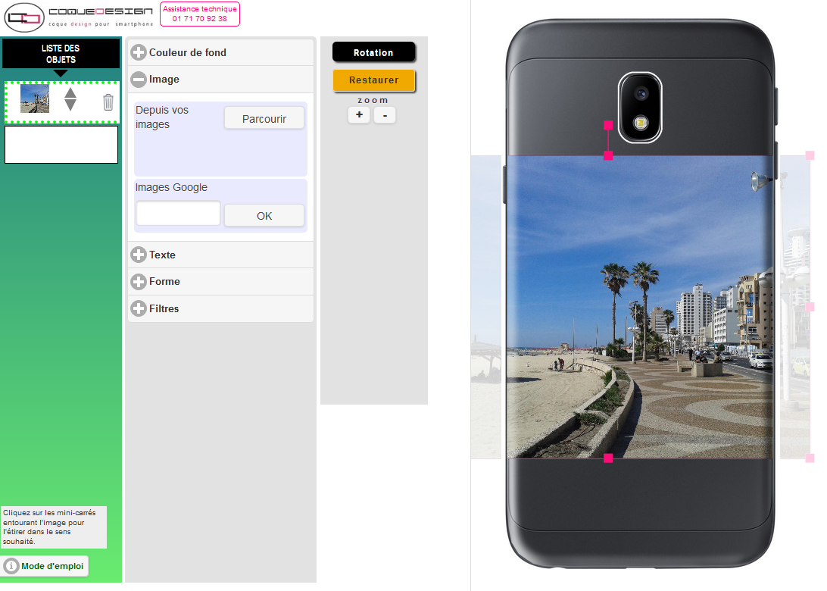Screen dimensions: 827x591
Task: Click the beach photo on the phone case
Action: pos(640,307)
